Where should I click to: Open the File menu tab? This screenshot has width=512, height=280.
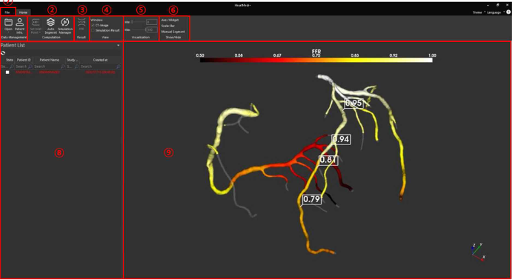(x=7, y=12)
